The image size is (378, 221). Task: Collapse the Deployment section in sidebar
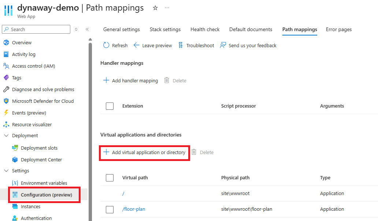6,136
